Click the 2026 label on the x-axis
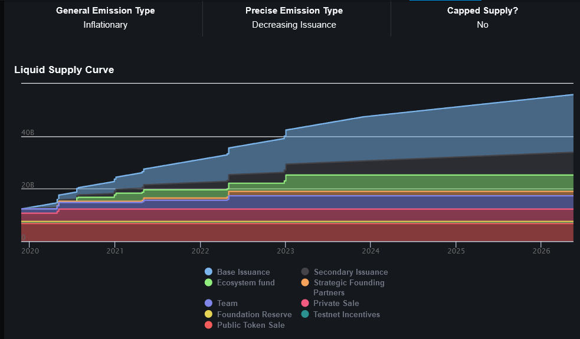 click(x=541, y=251)
